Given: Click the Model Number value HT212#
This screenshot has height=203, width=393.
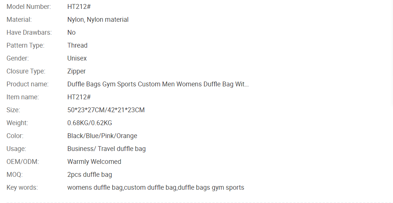Looking at the screenshot, I should (79, 7).
